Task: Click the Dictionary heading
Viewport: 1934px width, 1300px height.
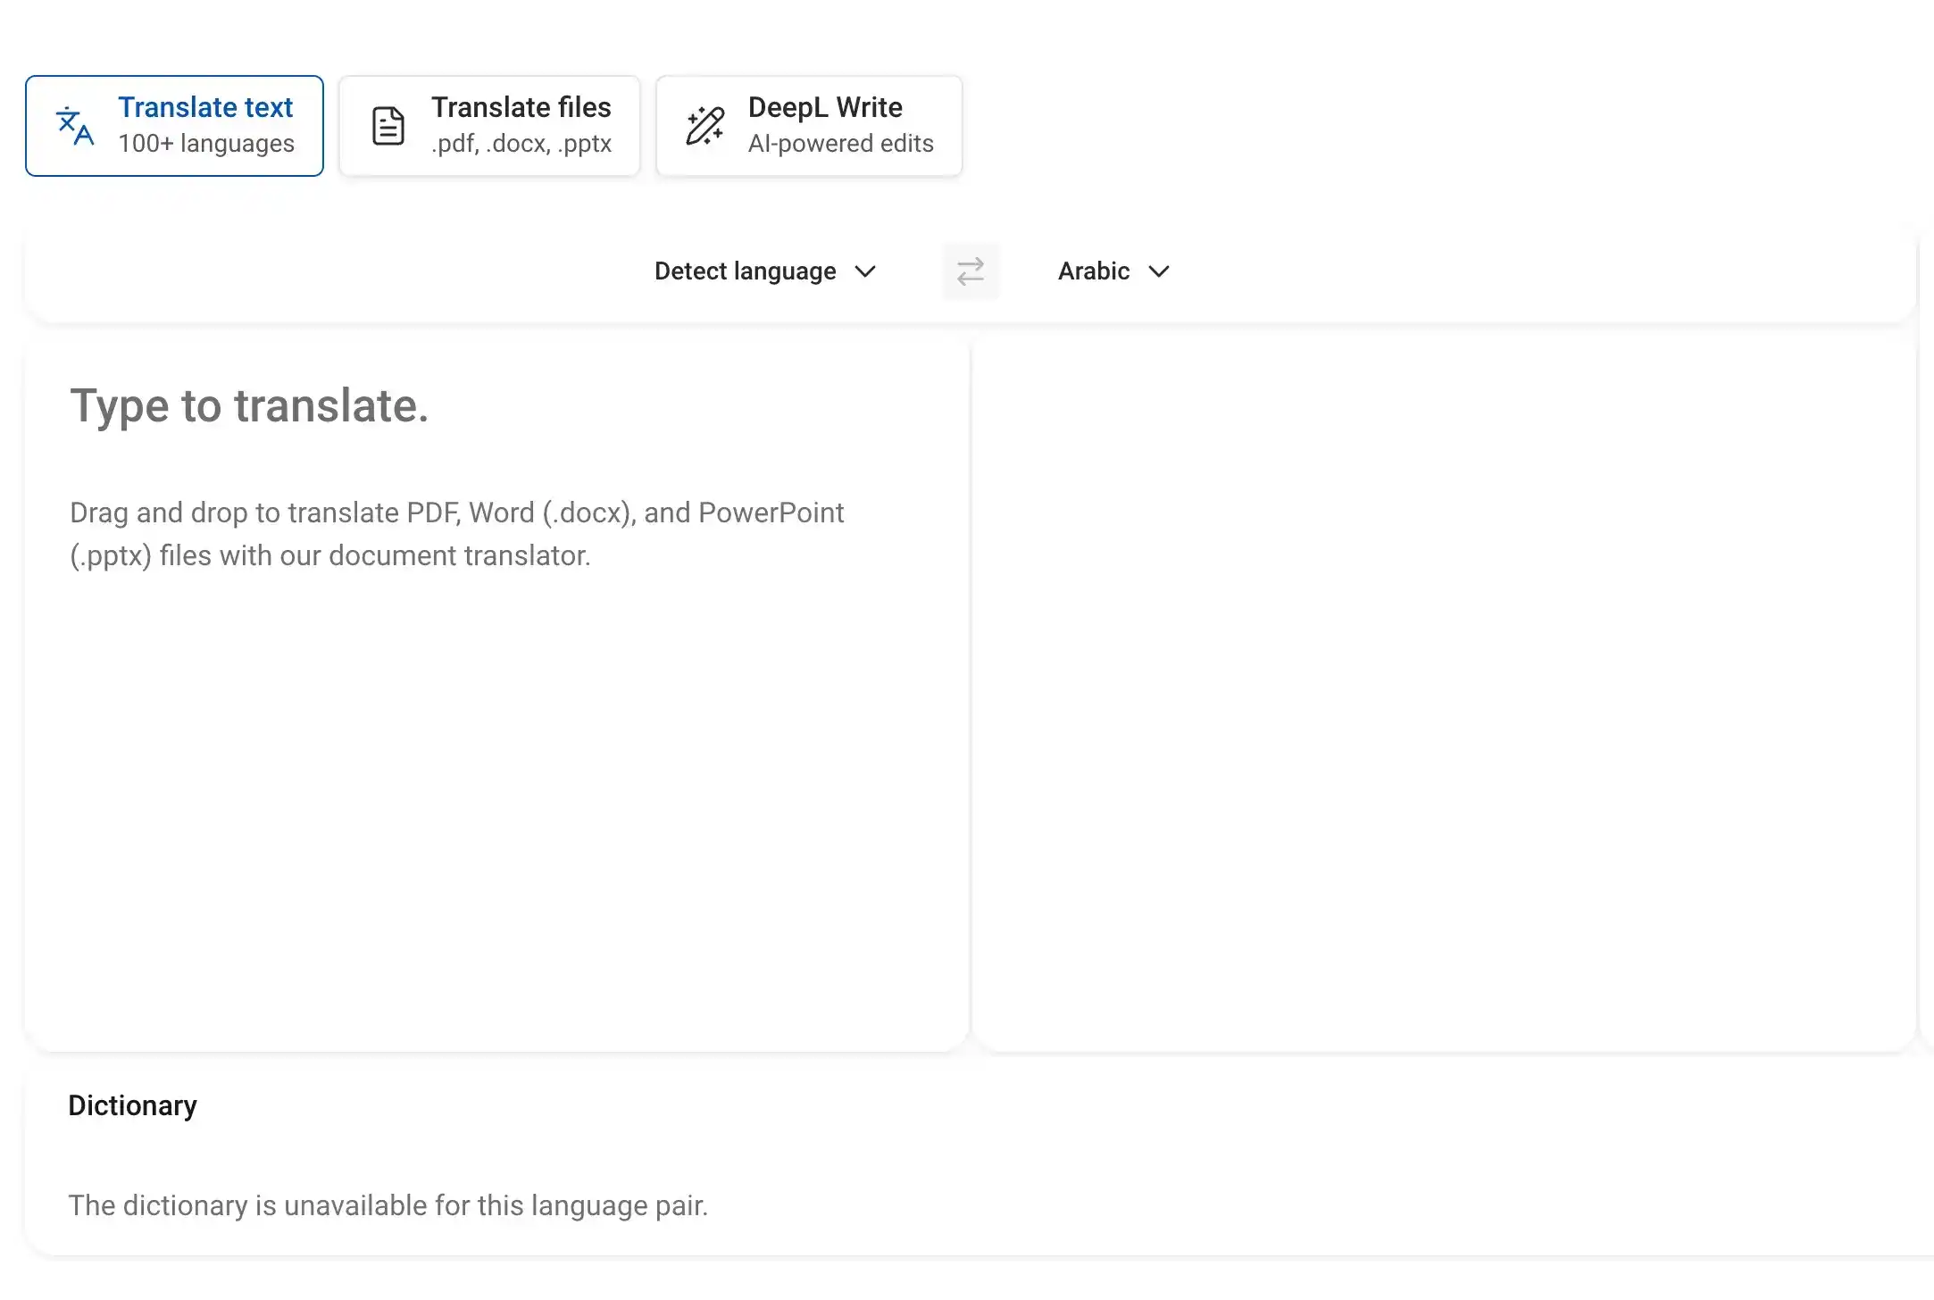Action: click(132, 1104)
